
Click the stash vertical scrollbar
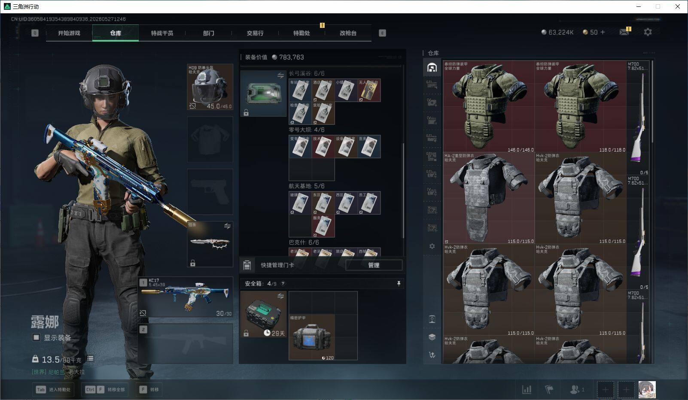(x=652, y=102)
